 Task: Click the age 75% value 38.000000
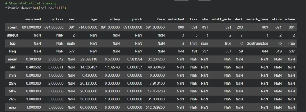click(89, 99)
